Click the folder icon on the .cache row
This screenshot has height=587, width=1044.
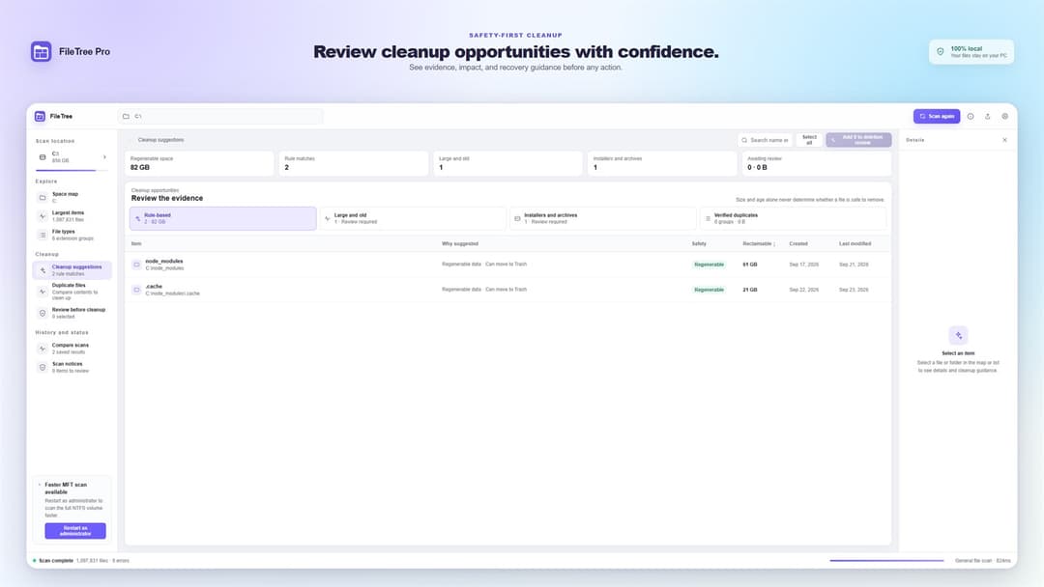coord(136,290)
